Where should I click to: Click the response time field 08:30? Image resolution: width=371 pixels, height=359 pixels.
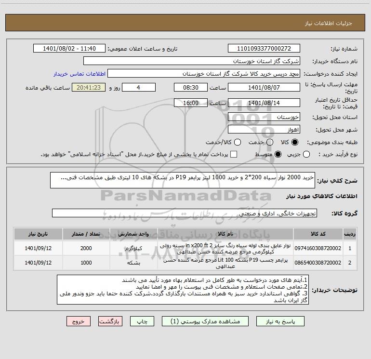[x=191, y=87]
